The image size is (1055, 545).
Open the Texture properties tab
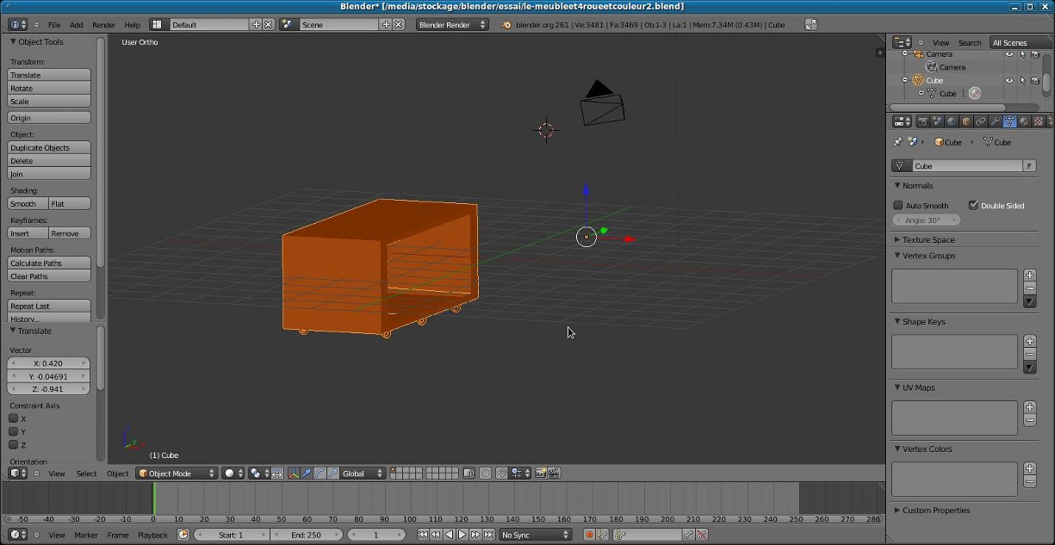(1039, 121)
